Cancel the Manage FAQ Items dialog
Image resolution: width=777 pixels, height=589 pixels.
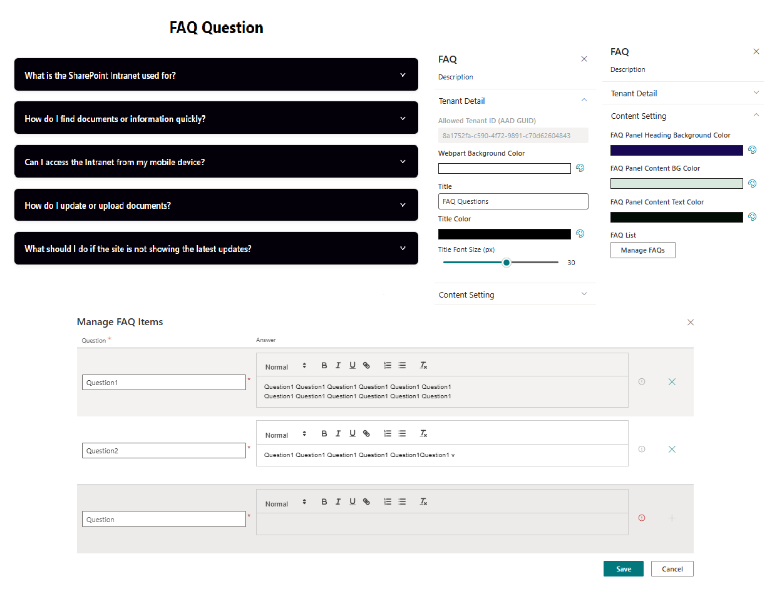(x=672, y=569)
